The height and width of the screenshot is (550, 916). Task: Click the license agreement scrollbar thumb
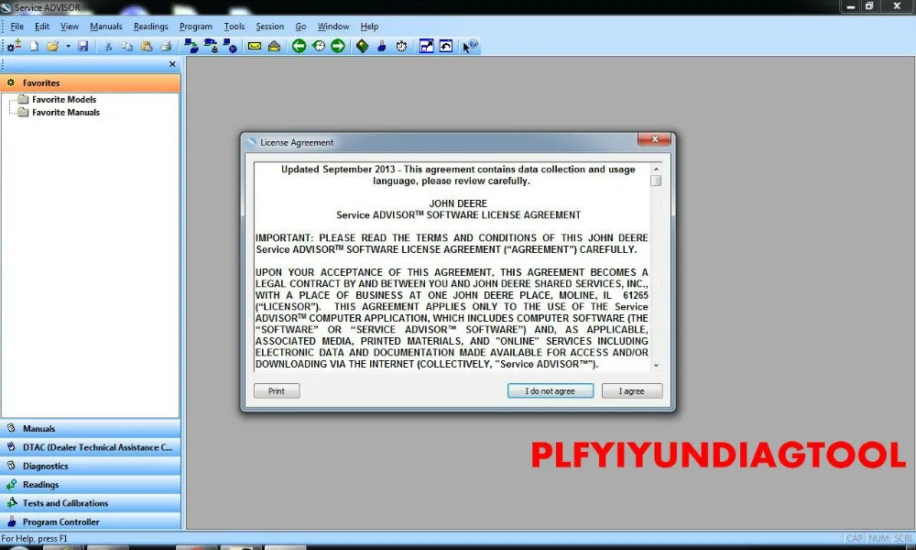coord(656,181)
